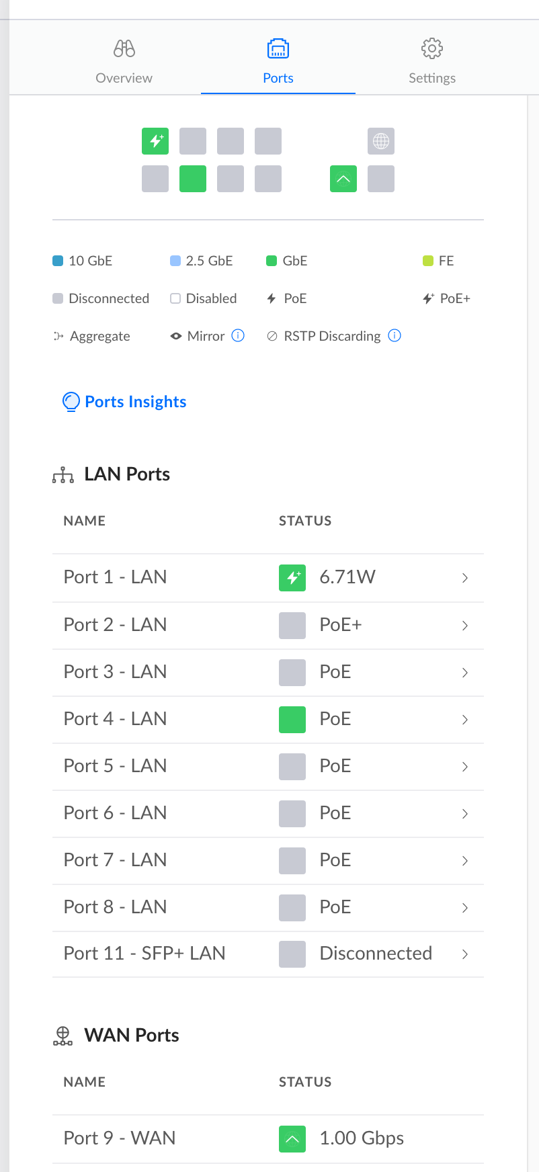This screenshot has height=1172, width=539.
Task: Switch to the Overview tab
Action: pyautogui.click(x=124, y=61)
